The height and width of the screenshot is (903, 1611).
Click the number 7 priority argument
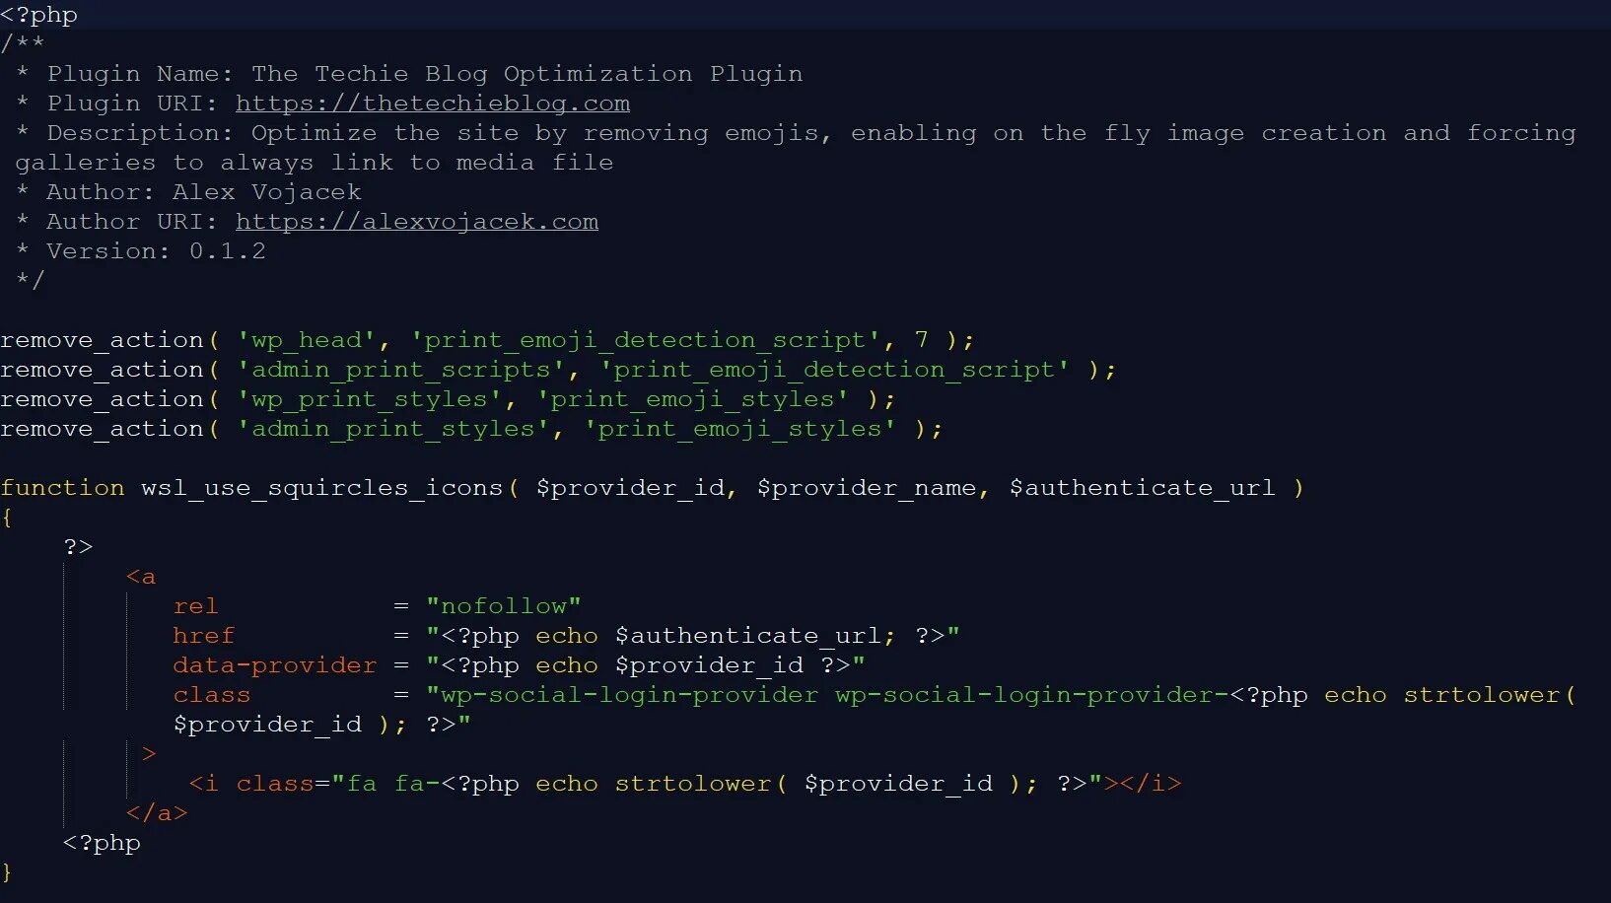922,340
